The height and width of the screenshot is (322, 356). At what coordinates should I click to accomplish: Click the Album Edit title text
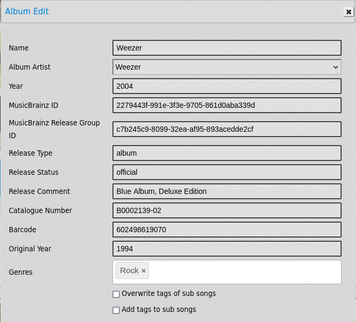click(x=27, y=11)
